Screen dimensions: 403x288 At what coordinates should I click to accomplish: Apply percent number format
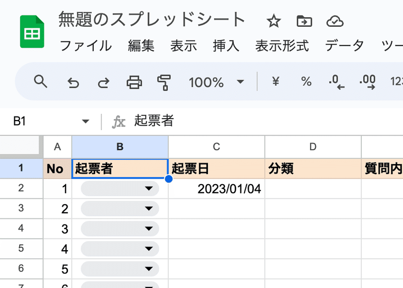306,82
